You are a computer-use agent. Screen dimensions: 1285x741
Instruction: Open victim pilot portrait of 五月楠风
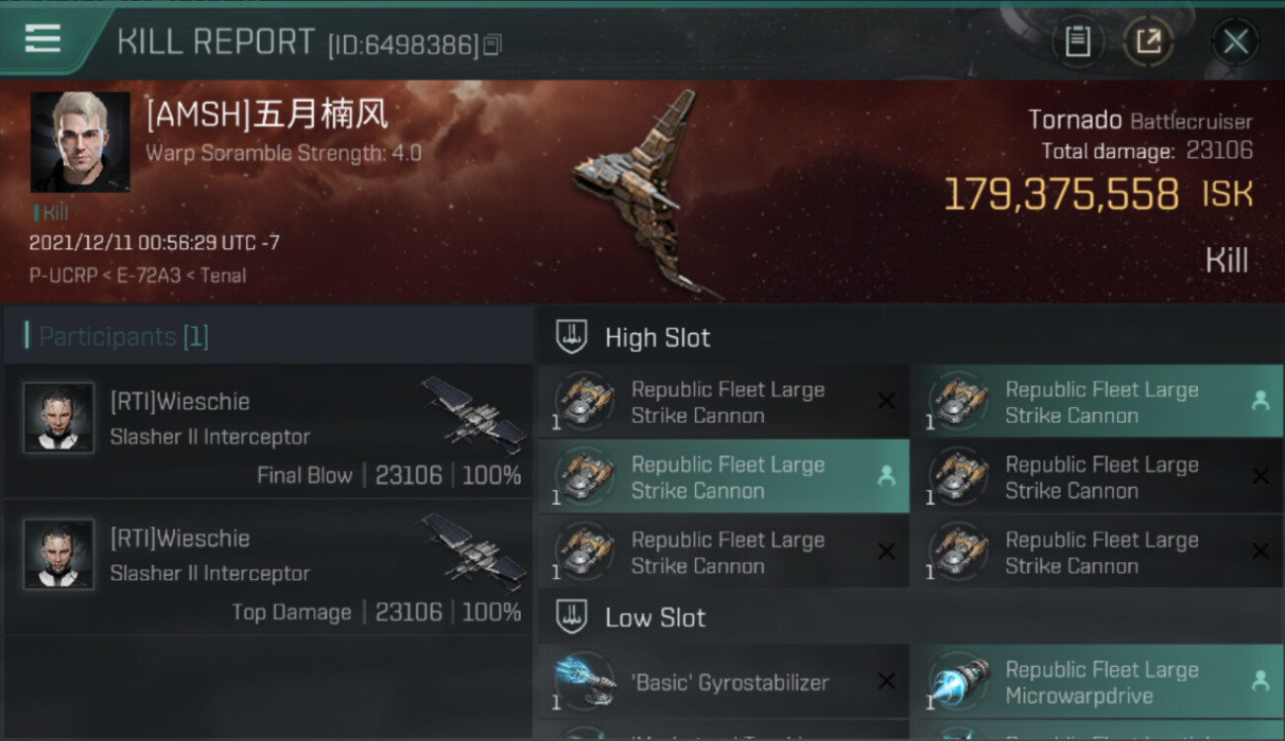click(x=80, y=142)
